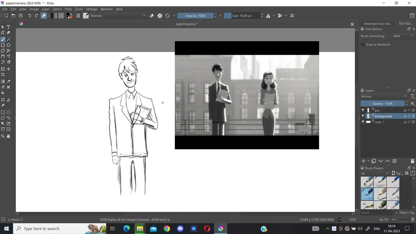Select the Zoom tool
The image size is (416, 234).
[x=3, y=136]
